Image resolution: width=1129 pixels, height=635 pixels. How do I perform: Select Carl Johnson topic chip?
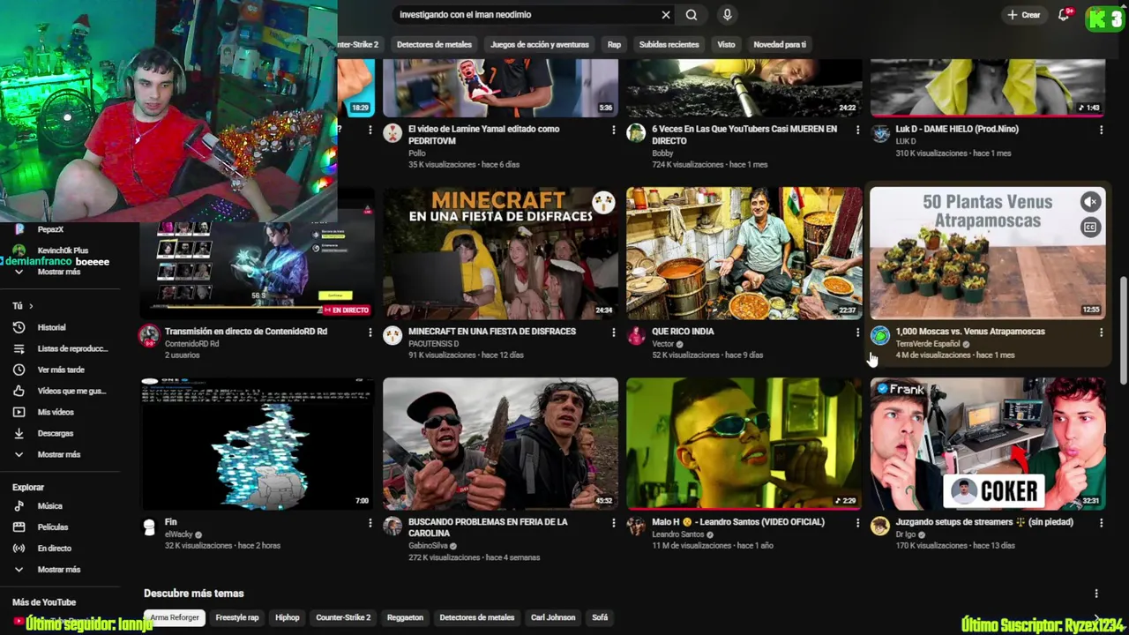tap(553, 617)
